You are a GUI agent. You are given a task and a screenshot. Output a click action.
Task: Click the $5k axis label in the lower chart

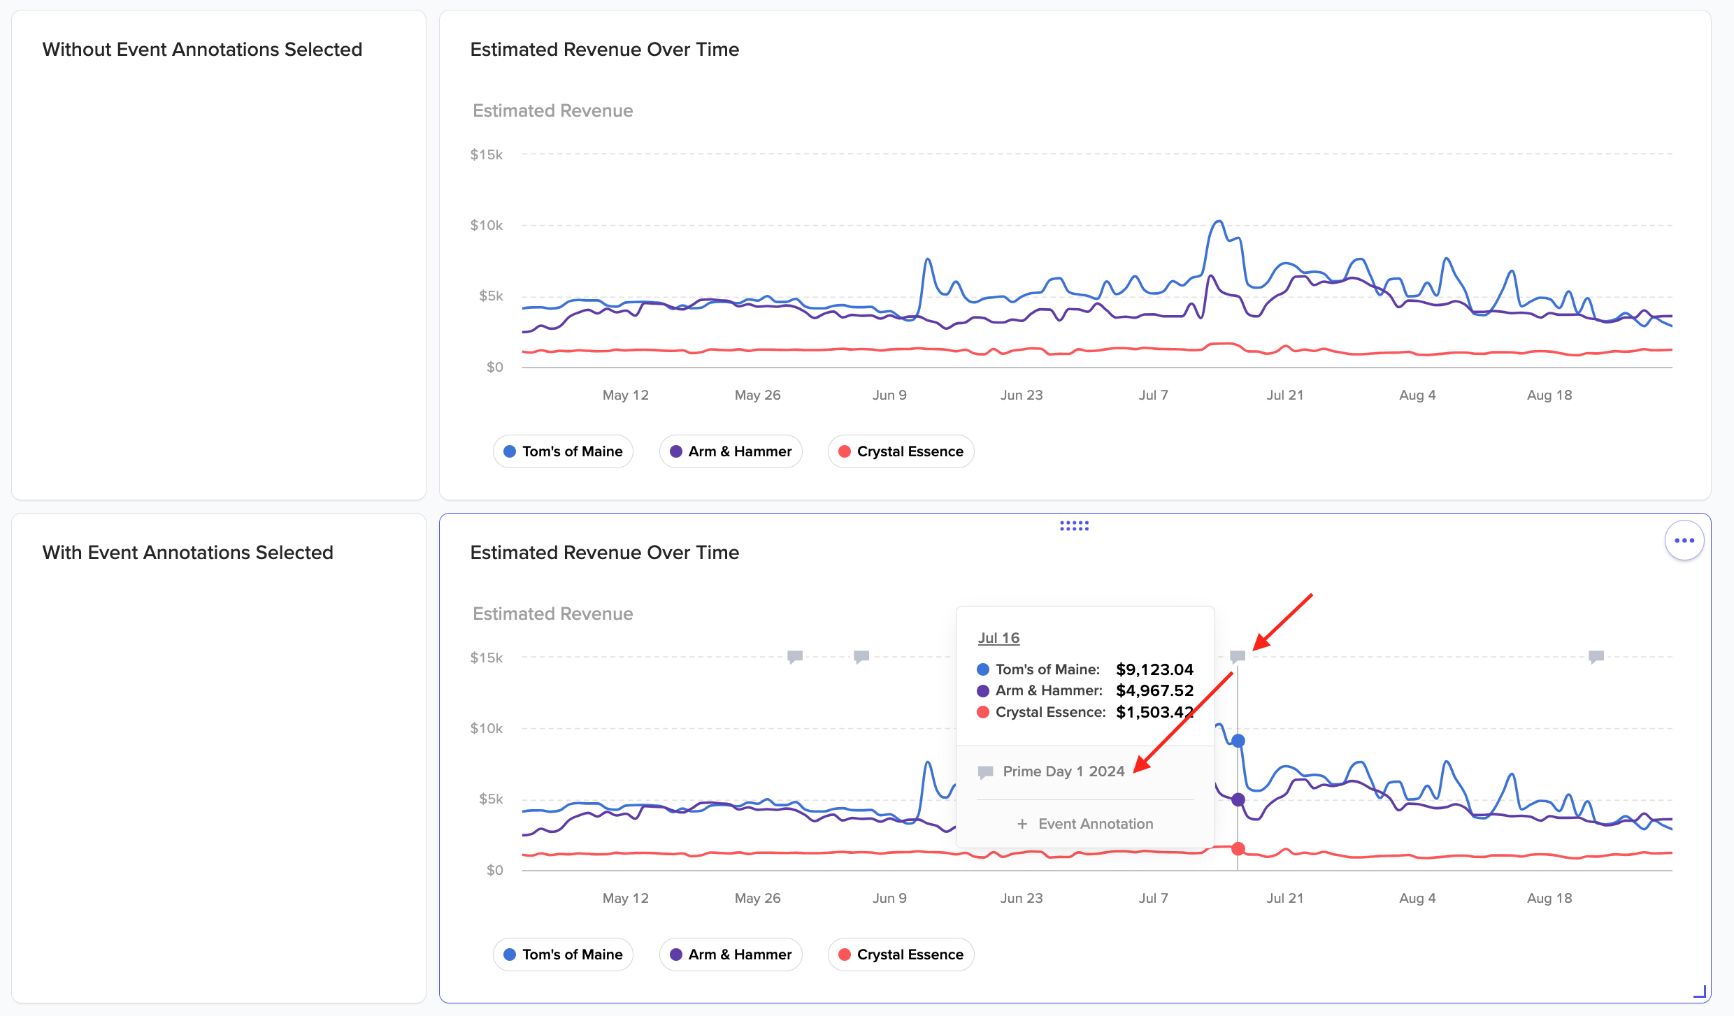coord(491,799)
